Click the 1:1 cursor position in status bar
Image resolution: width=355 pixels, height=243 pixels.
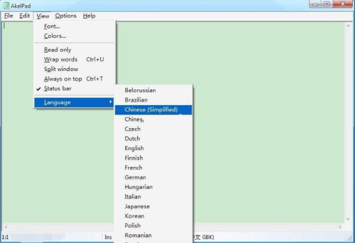pos(5,237)
